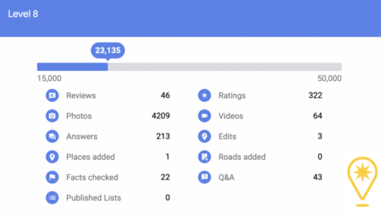This screenshot has height=215, width=381.
Task: Click the Answers chat bubble icon
Action: click(x=52, y=136)
